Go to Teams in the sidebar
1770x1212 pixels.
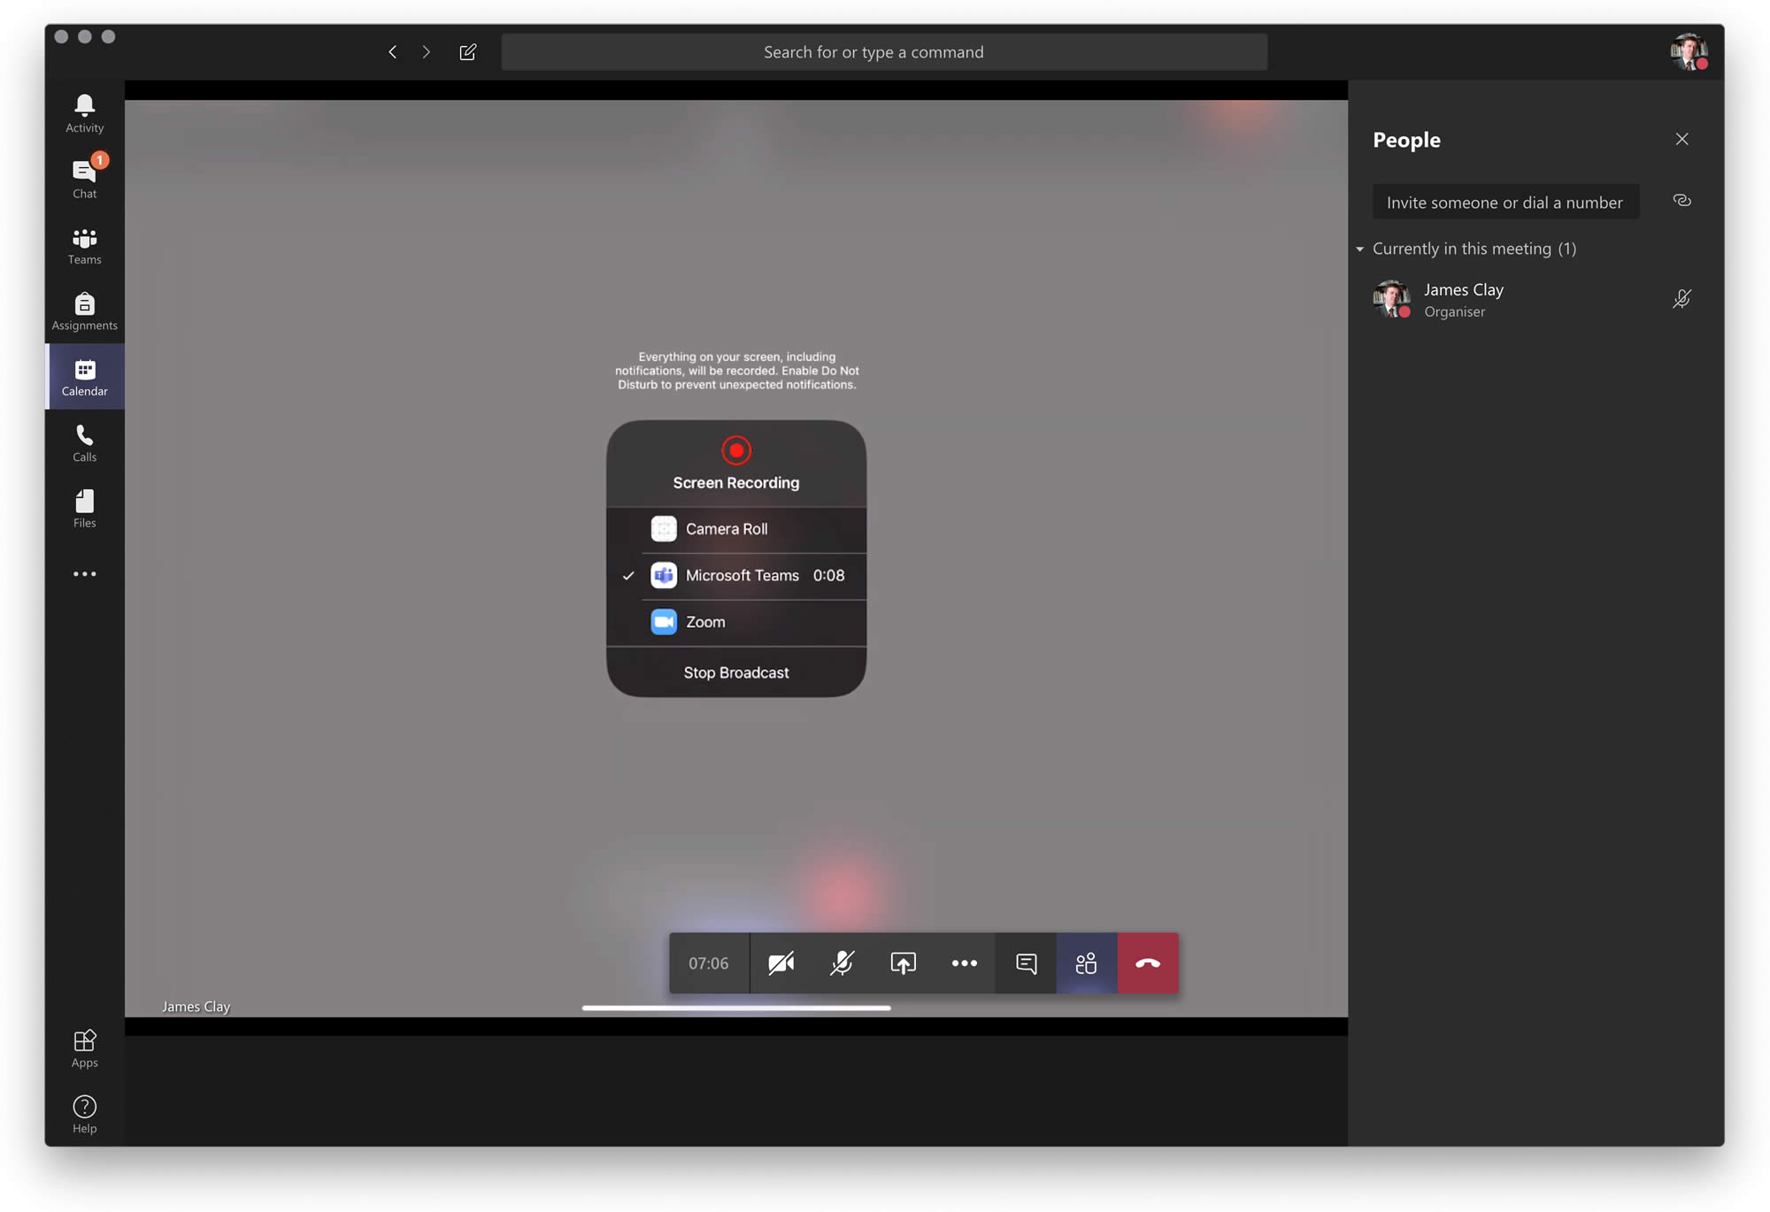[84, 246]
